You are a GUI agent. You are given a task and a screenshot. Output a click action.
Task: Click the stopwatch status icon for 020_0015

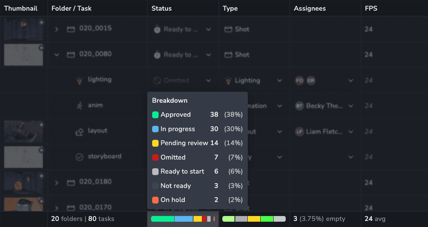(x=157, y=29)
